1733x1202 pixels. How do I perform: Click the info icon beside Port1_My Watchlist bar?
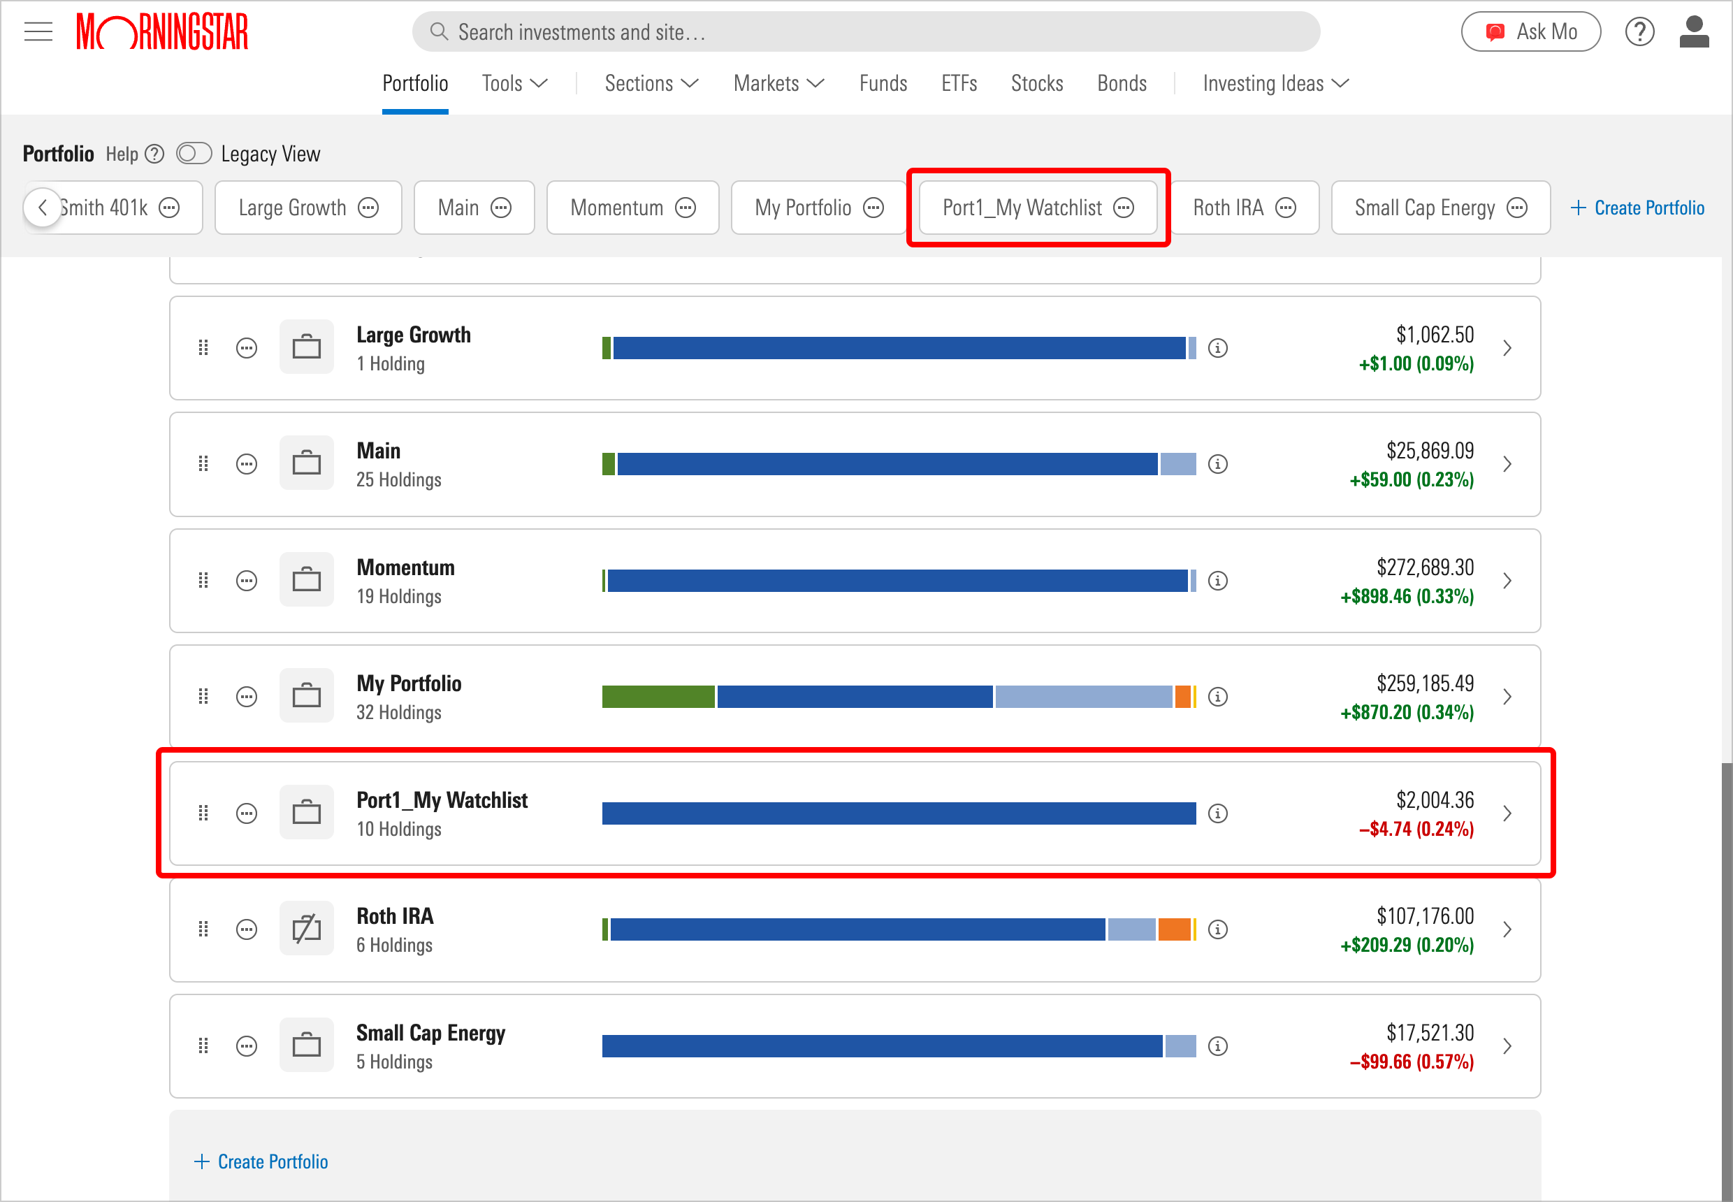[1218, 813]
